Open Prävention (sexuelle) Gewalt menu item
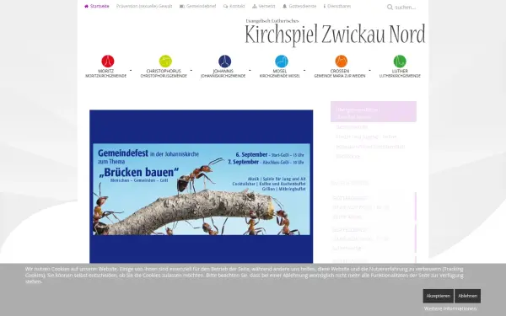This screenshot has height=316, width=506. (144, 6)
